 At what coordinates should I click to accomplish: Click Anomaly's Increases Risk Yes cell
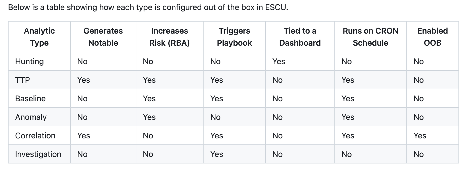149,117
